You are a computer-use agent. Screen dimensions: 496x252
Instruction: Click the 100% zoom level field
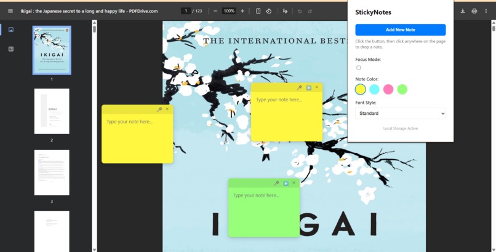[x=229, y=11]
